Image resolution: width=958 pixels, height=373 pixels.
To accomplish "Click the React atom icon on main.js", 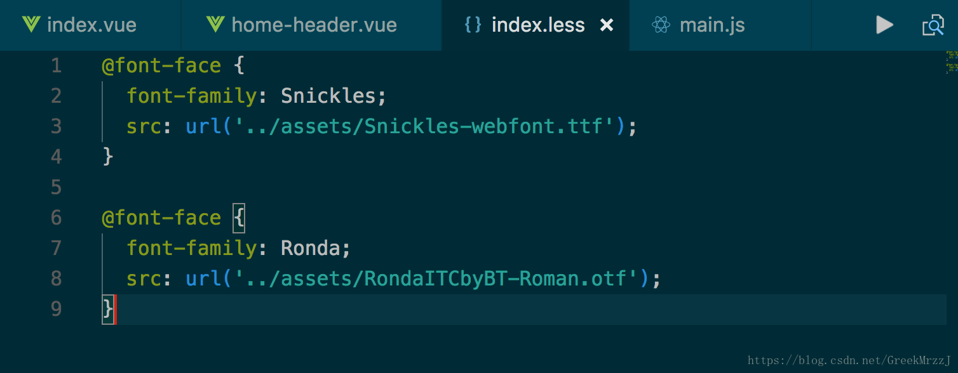I will click(x=661, y=25).
